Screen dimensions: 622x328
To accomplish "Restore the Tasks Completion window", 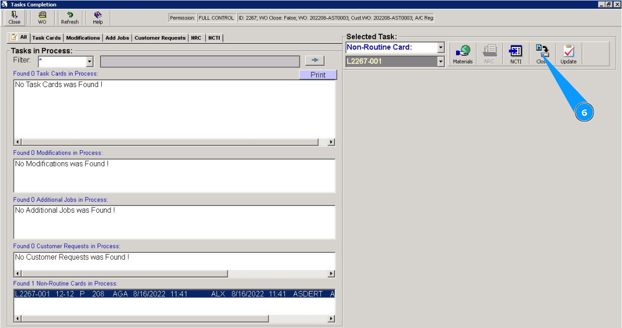I will click(x=609, y=4).
